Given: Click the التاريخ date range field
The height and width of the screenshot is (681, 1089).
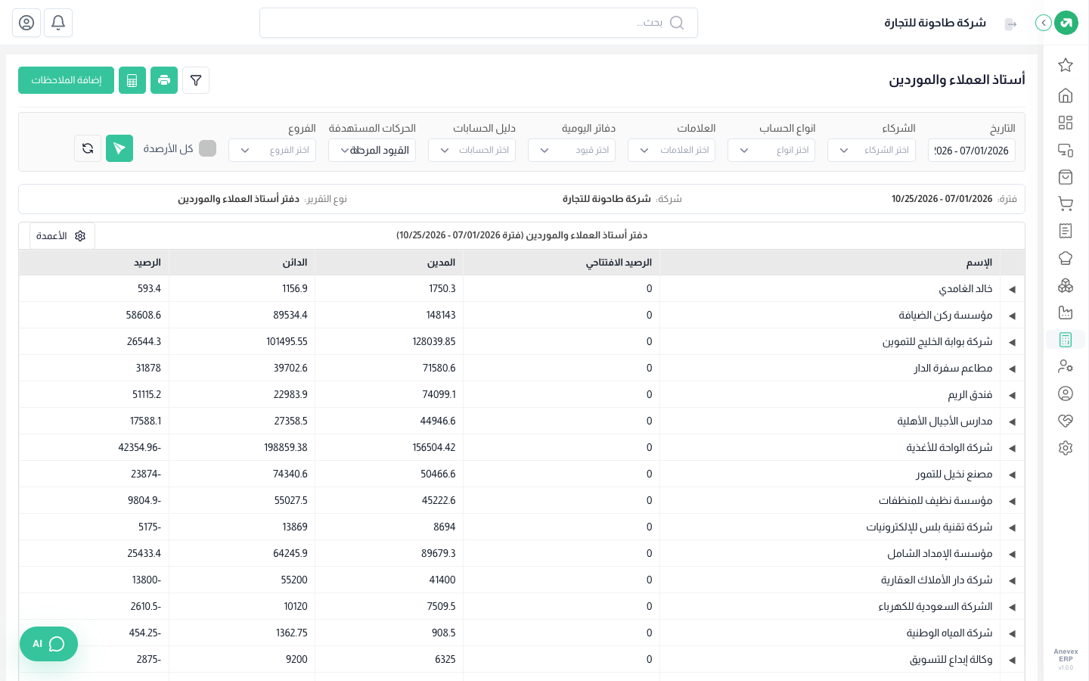Looking at the screenshot, I should click(x=972, y=151).
